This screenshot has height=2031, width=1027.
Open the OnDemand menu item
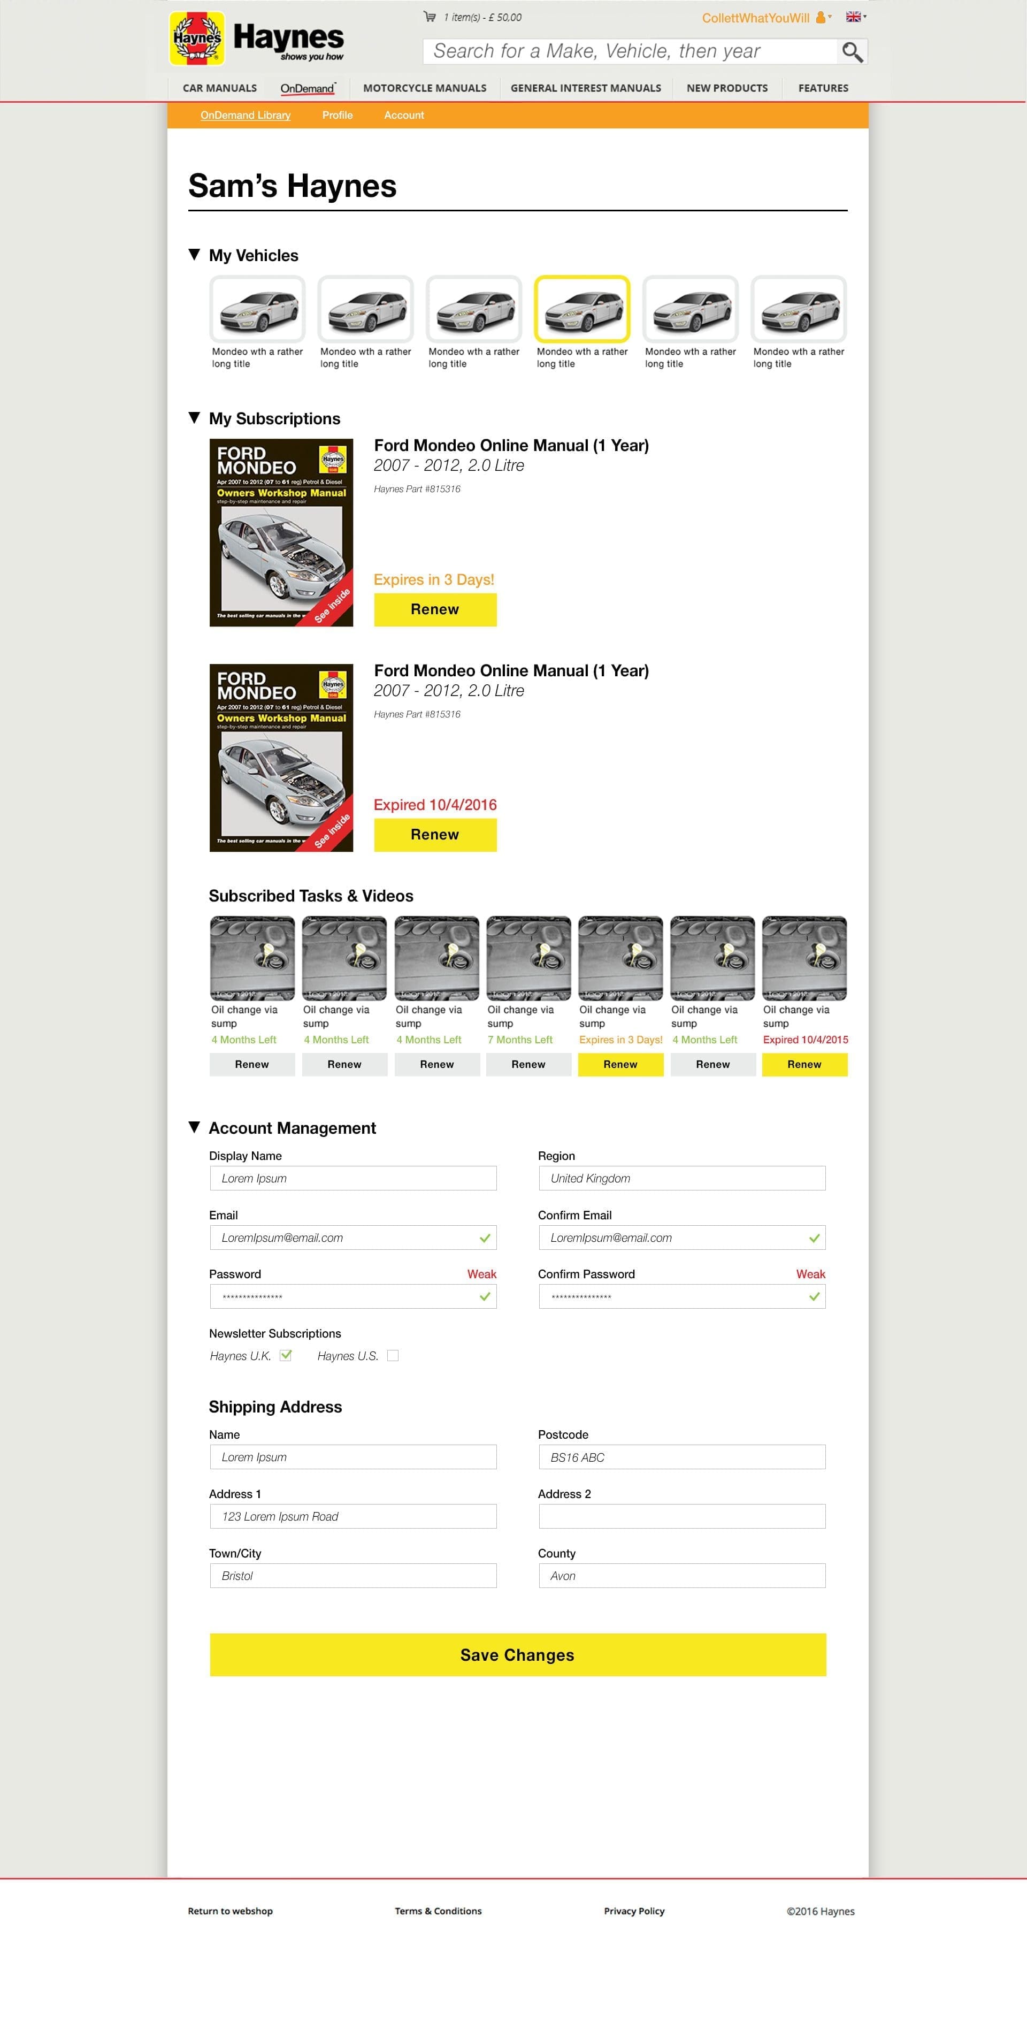pyautogui.click(x=308, y=88)
